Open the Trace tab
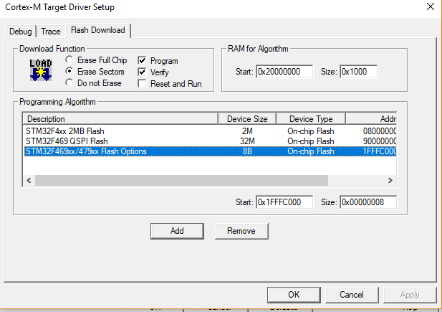This screenshot has width=442, height=312. click(x=51, y=32)
